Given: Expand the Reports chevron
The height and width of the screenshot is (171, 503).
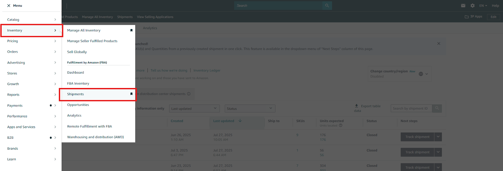Looking at the screenshot, I should (x=55, y=95).
